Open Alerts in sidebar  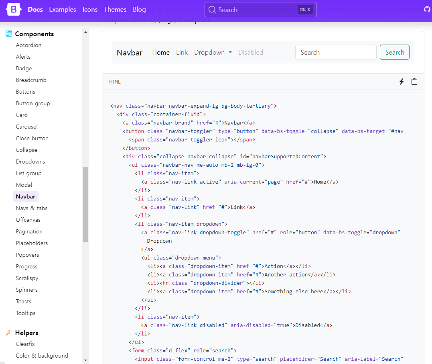[x=23, y=57]
